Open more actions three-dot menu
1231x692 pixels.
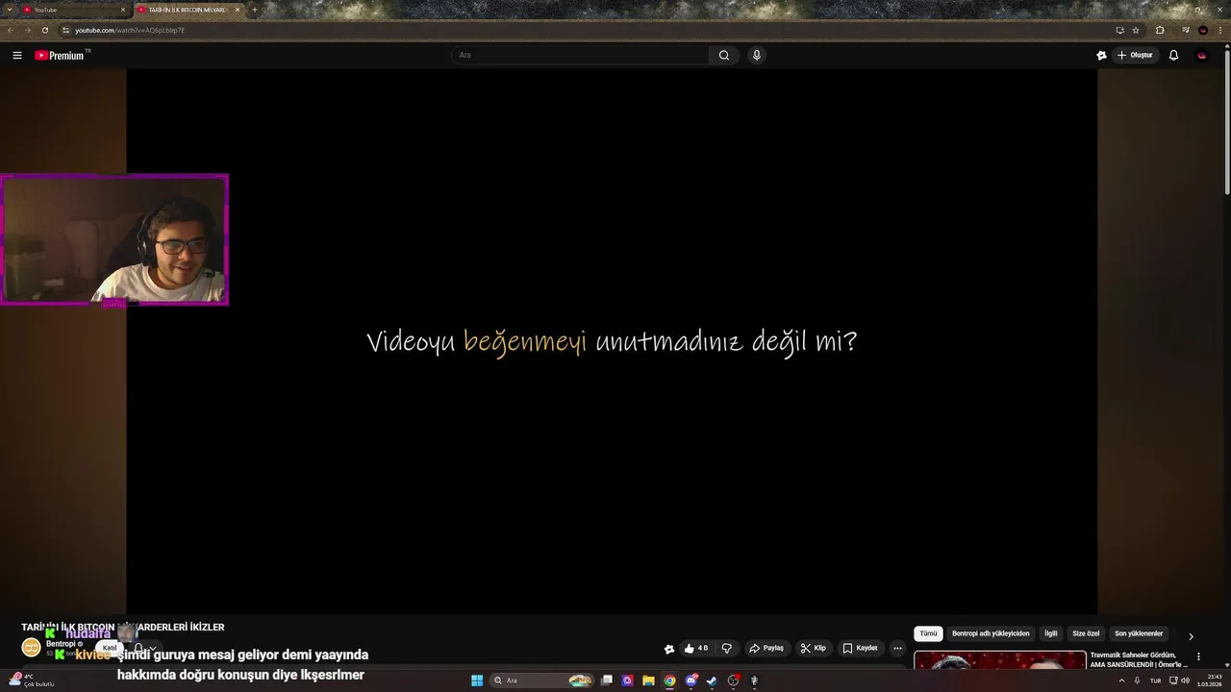[x=897, y=648]
